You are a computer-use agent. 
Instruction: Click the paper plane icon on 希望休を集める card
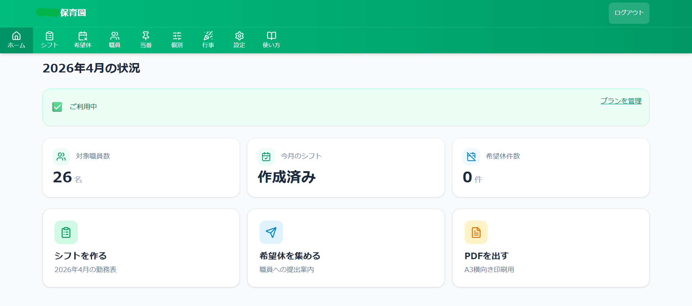(x=271, y=232)
